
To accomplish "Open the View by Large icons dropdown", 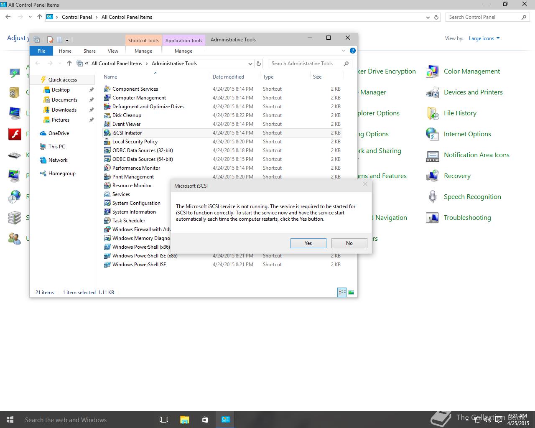I will [x=484, y=38].
